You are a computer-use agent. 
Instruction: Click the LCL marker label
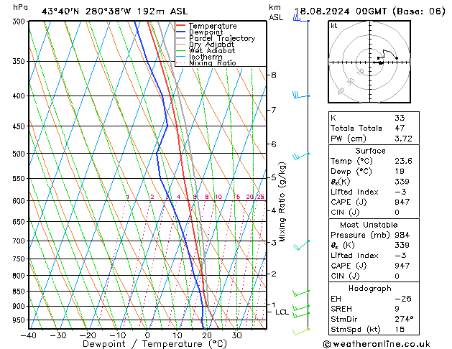click(x=282, y=312)
